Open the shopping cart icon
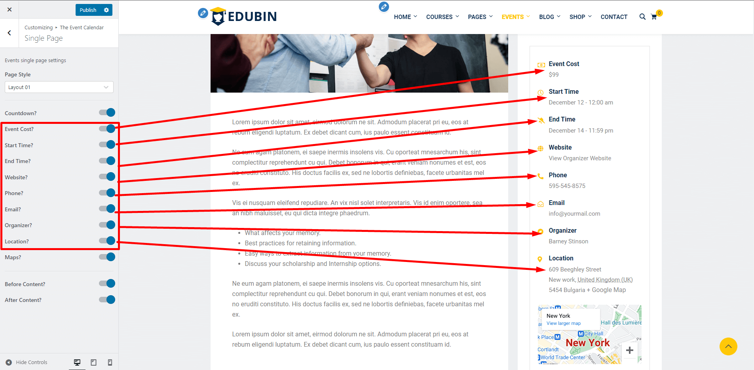The image size is (754, 370). [654, 17]
